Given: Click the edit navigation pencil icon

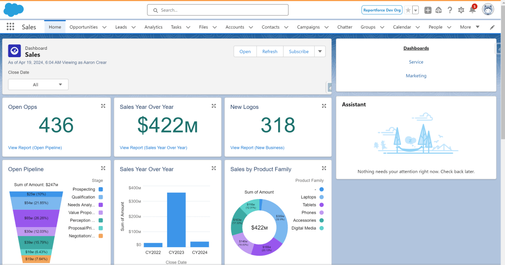Looking at the screenshot, I should point(492,27).
